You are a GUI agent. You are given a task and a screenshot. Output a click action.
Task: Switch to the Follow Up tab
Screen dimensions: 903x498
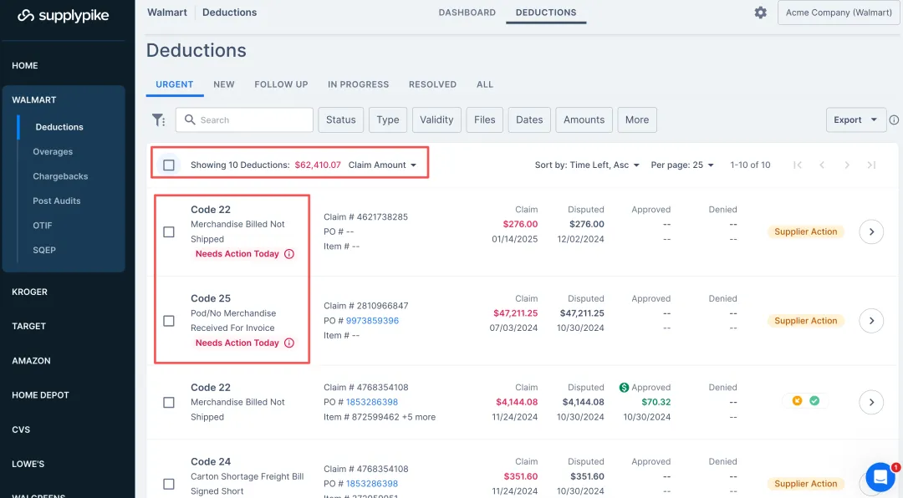coord(281,84)
